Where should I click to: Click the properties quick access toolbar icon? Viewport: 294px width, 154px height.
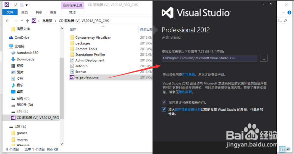[x=16, y=5]
